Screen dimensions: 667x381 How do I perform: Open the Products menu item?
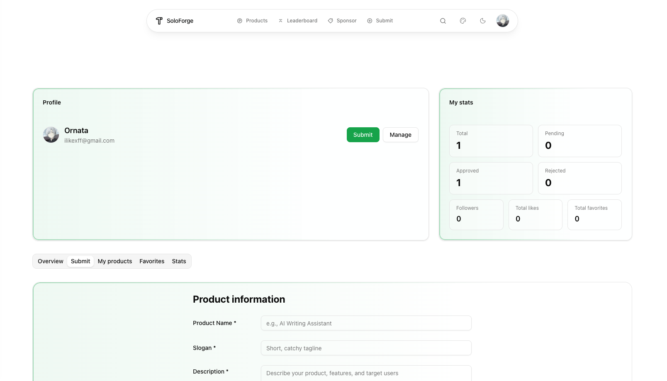(x=257, y=20)
